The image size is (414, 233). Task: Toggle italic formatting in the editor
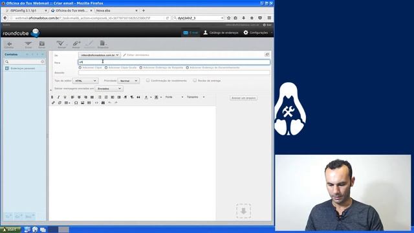[58, 97]
